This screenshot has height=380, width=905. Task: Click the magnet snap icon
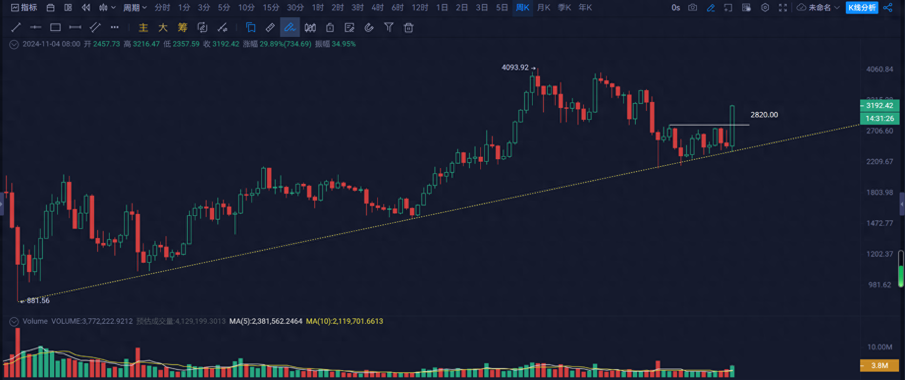369,28
